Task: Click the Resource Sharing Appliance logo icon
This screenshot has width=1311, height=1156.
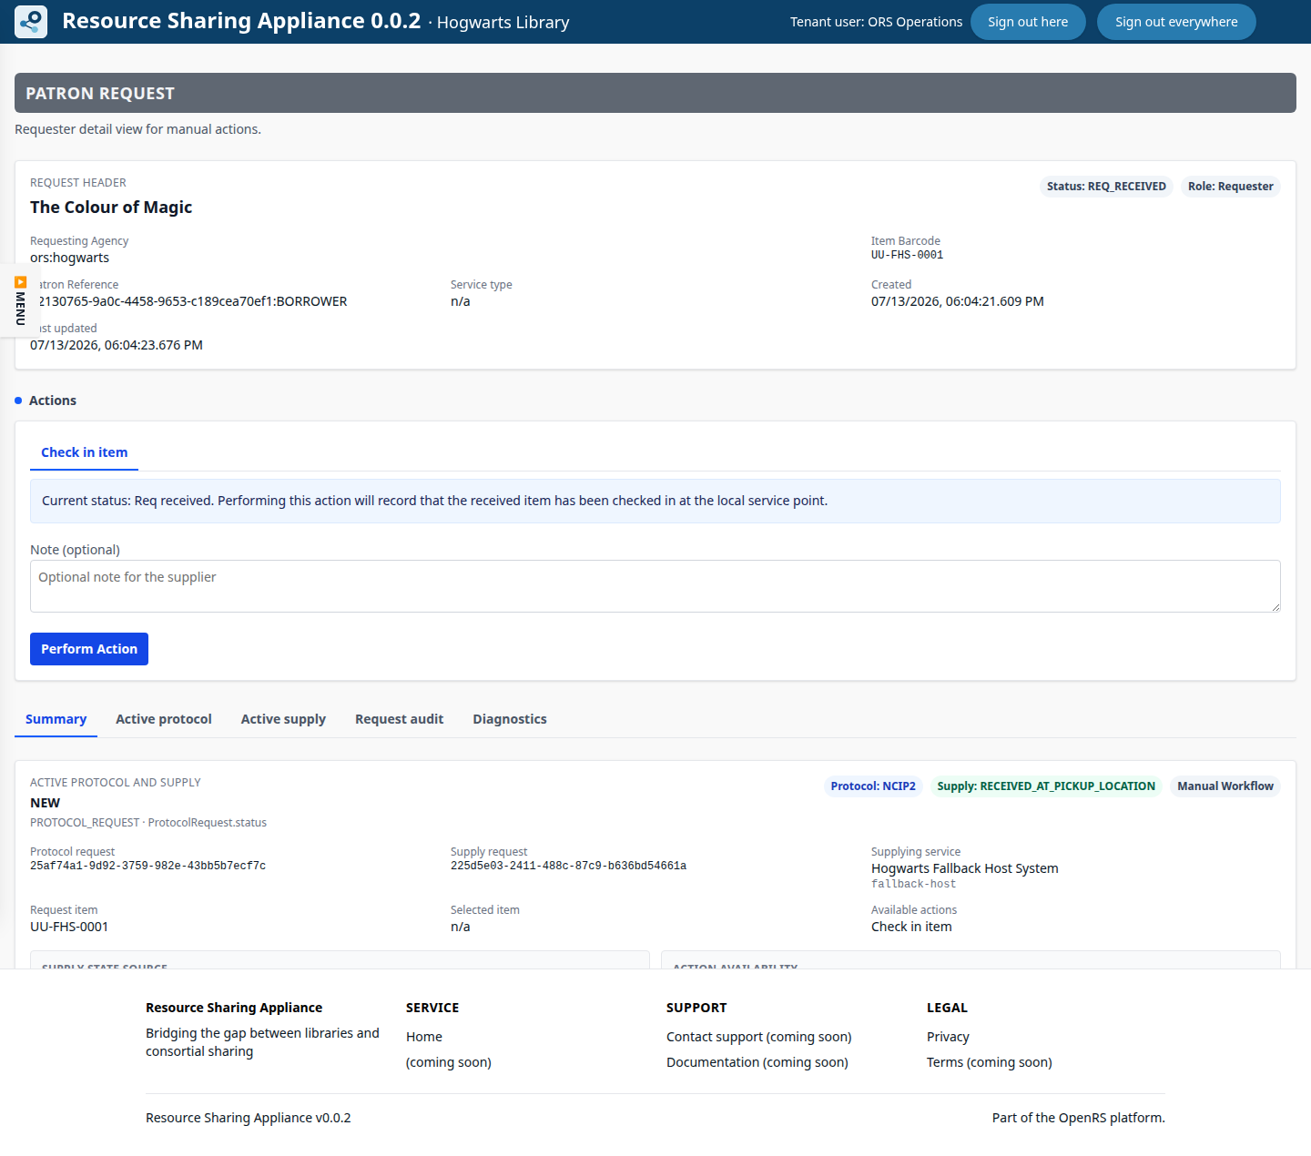Action: [x=31, y=22]
